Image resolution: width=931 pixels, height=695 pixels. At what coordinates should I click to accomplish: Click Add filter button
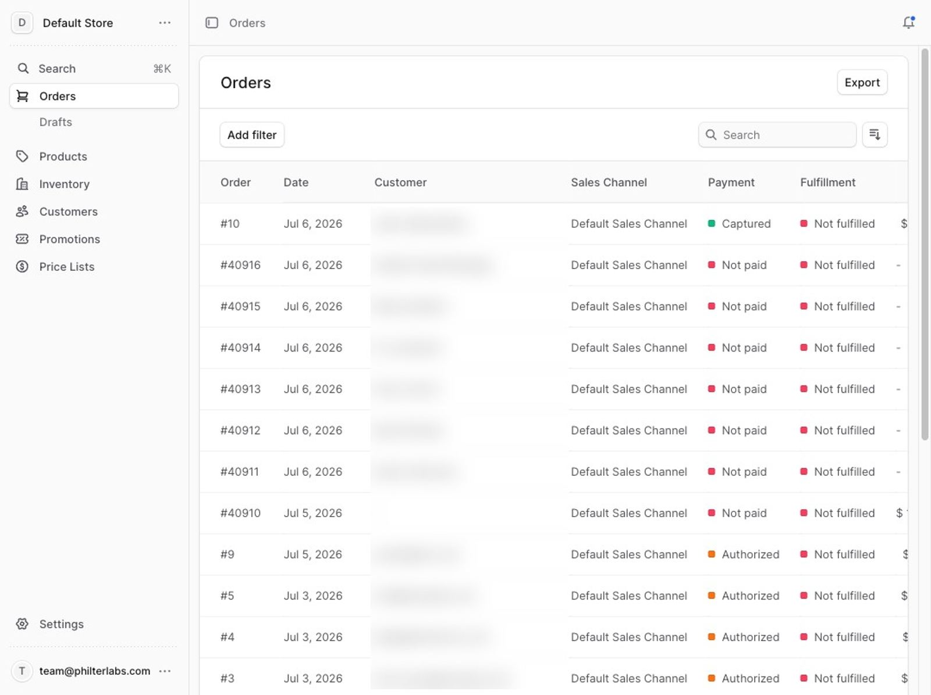[x=252, y=135]
